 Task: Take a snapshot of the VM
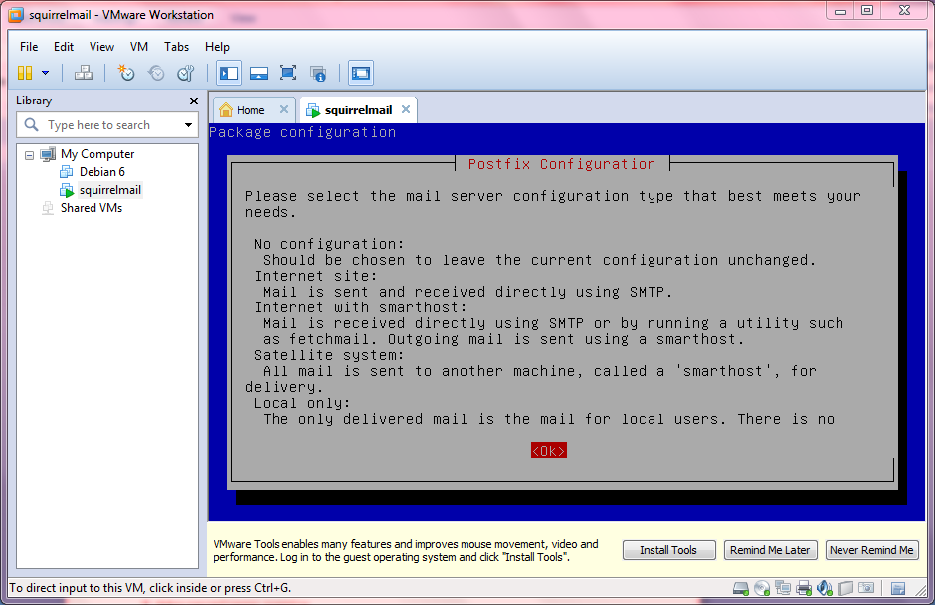pos(125,73)
